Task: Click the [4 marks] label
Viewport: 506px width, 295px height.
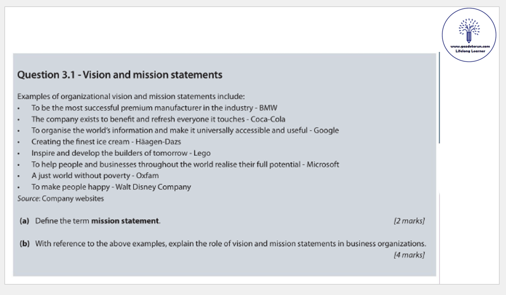Action: tap(409, 255)
